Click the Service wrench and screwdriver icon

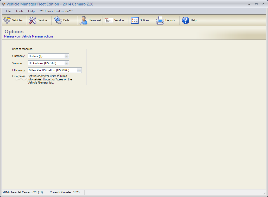click(x=33, y=20)
